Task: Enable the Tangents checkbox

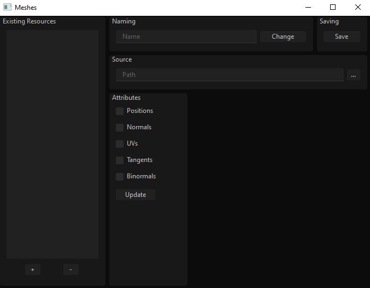Action: tap(120, 160)
